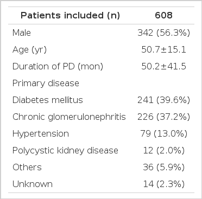Click the Duration of PD (mon) label
Viewport: 202px width, 199px height.
pos(58,67)
